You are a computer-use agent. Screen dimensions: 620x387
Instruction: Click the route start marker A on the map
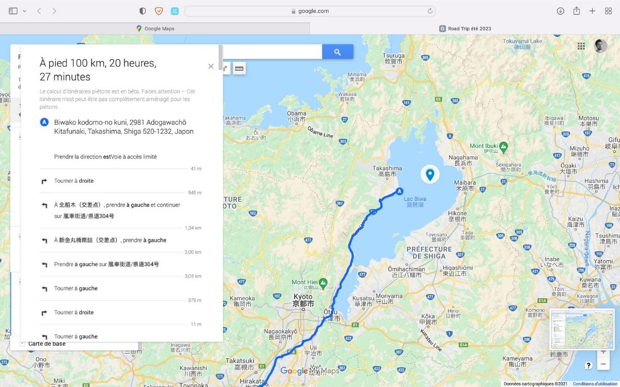coord(399,191)
